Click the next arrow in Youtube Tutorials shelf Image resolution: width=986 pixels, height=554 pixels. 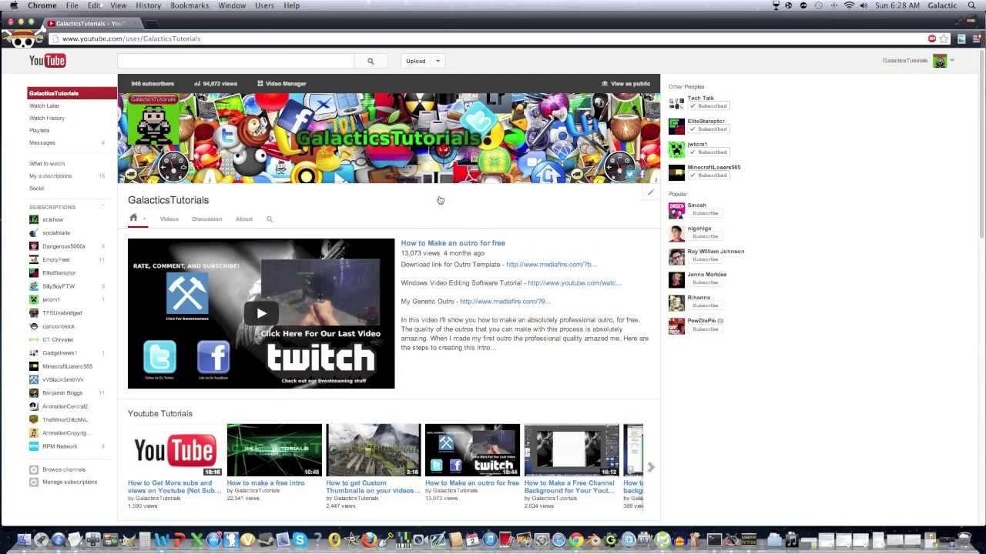(x=651, y=467)
